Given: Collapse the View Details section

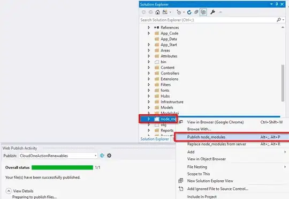Looking at the screenshot, I should 9,191.
